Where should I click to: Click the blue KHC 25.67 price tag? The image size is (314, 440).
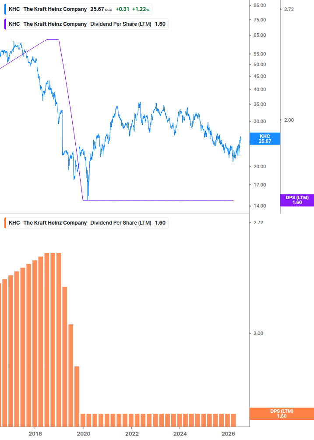point(265,139)
